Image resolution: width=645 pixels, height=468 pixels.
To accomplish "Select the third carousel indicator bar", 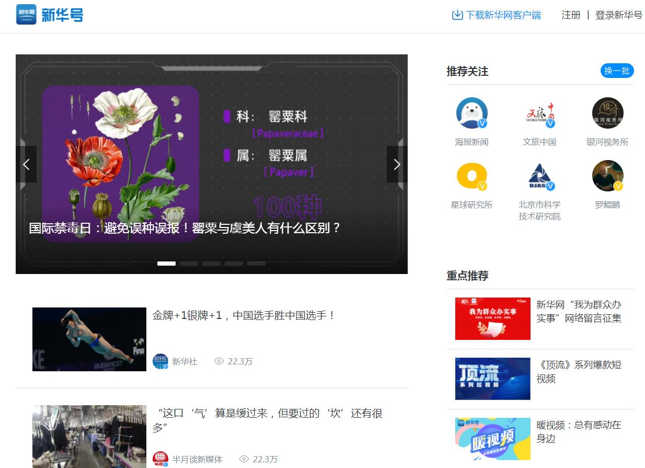I will pyautogui.click(x=211, y=264).
